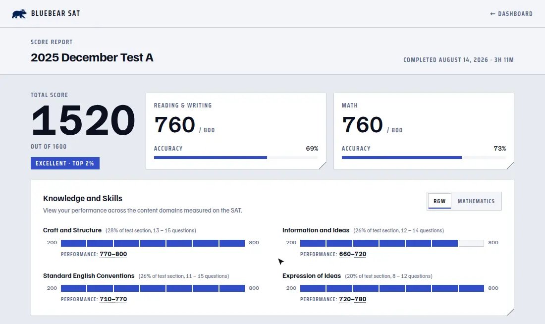This screenshot has height=324, width=545.
Task: Click the Craft and Structure score bar
Action: (x=153, y=243)
